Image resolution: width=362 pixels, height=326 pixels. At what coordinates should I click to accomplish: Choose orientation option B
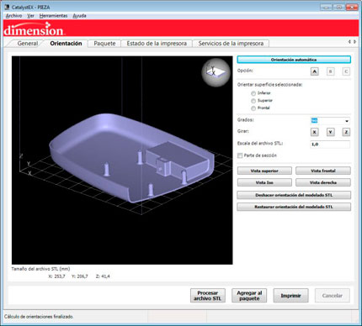tap(331, 71)
